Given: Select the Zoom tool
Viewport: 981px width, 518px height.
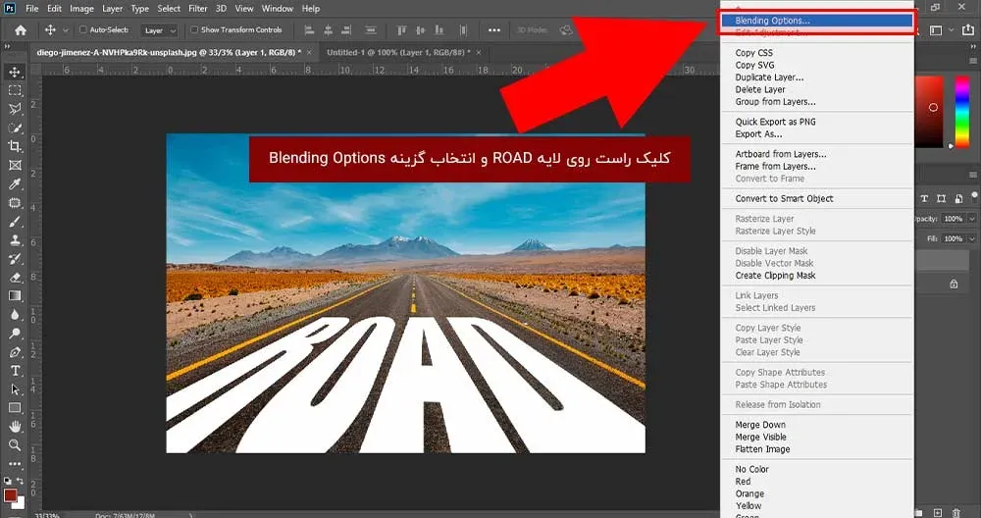Looking at the screenshot, I should [x=15, y=445].
